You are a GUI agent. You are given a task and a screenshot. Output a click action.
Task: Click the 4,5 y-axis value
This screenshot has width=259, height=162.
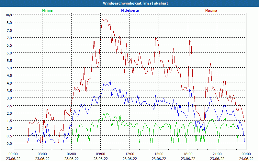tap(9, 75)
